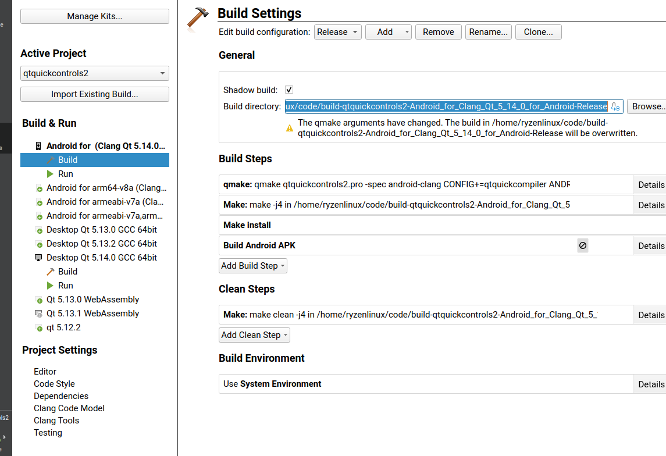This screenshot has height=456, width=666.
Task: Click the Import Existing Build button
Action: coord(95,94)
